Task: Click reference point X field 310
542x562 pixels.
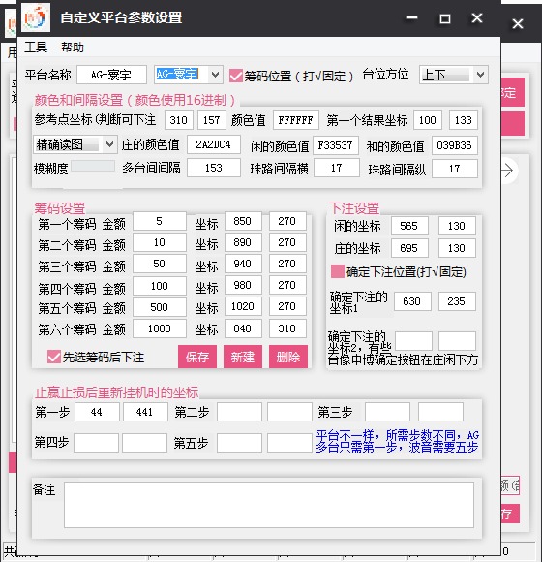Action: click(x=179, y=120)
